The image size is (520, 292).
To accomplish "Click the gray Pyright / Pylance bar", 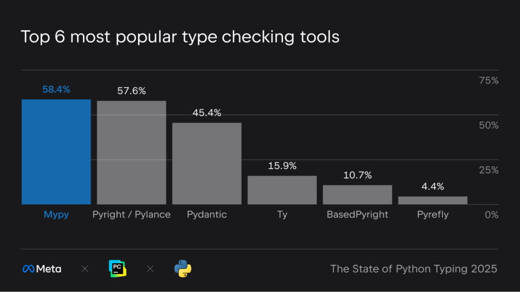I will pos(131,153).
